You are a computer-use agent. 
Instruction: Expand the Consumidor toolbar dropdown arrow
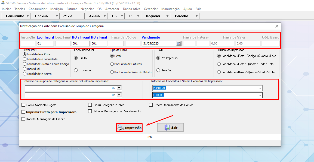[28, 16]
